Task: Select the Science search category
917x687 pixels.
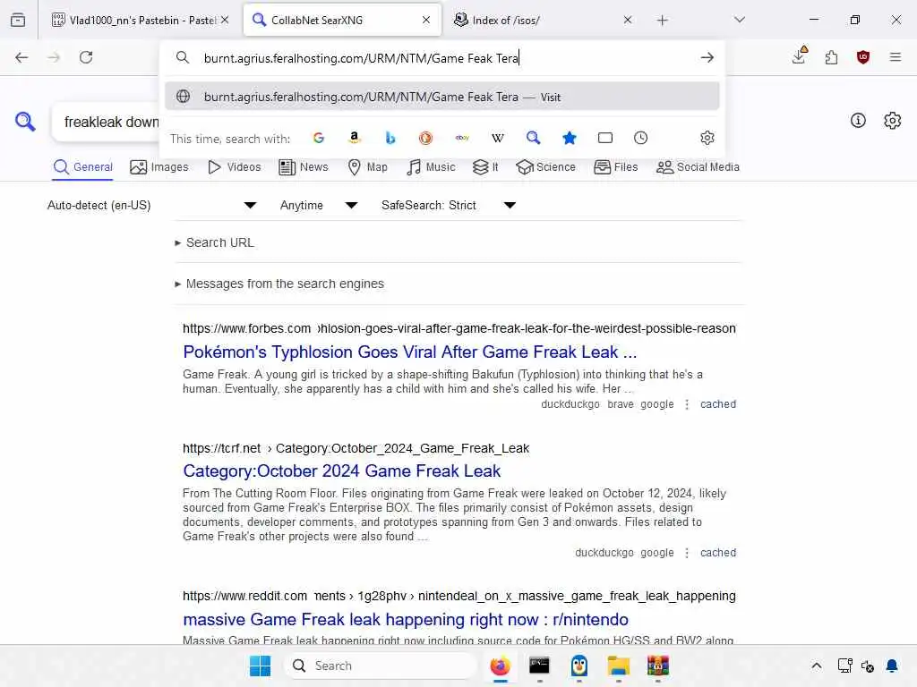Action: pyautogui.click(x=545, y=167)
